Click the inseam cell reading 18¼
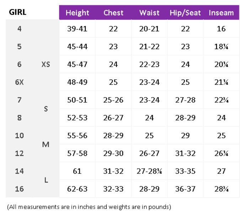The height and width of the screenshot is (212, 240). [221, 47]
